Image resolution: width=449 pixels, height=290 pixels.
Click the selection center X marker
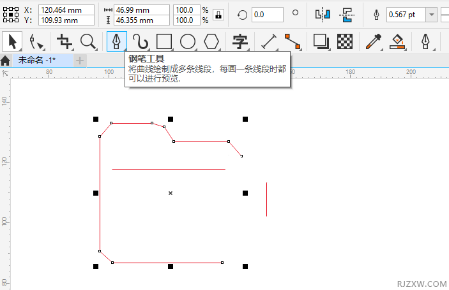(x=171, y=193)
